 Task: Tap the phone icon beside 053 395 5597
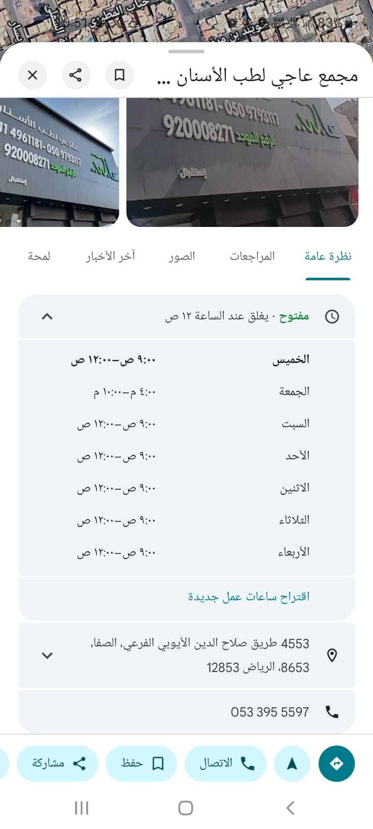[332, 712]
